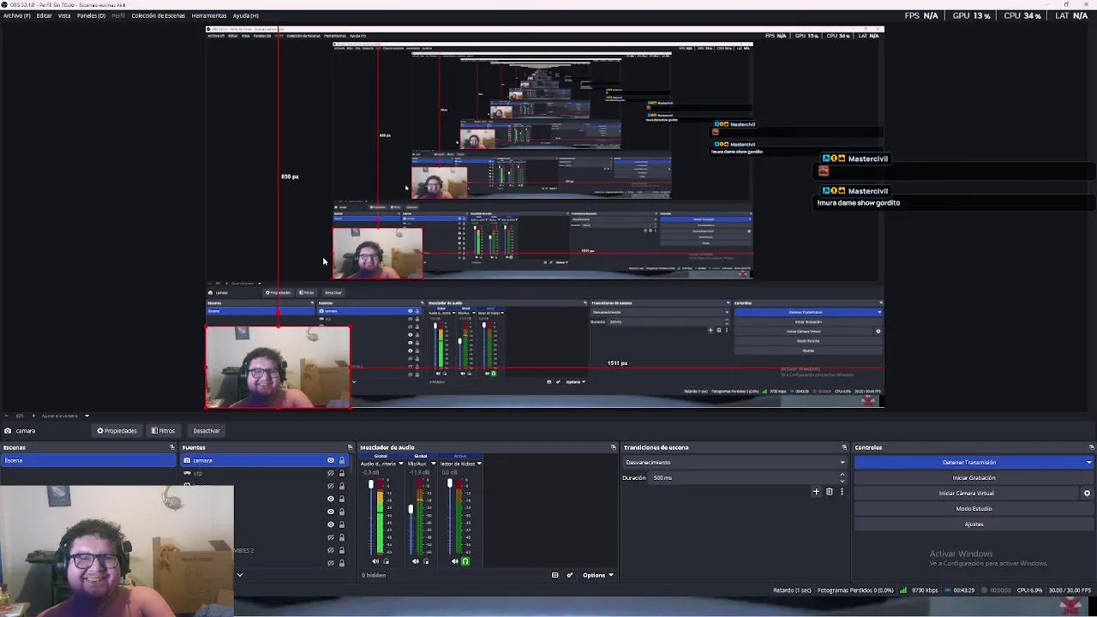Click the Desactivar button
Image resolution: width=1097 pixels, height=617 pixels.
point(207,431)
